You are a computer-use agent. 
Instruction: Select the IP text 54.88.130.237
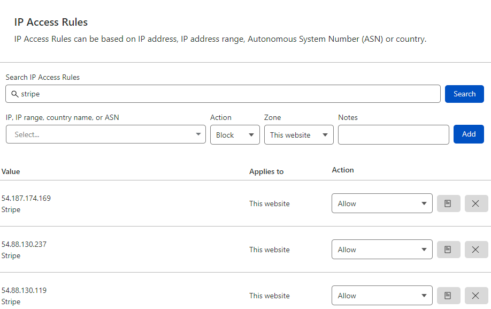click(x=24, y=244)
